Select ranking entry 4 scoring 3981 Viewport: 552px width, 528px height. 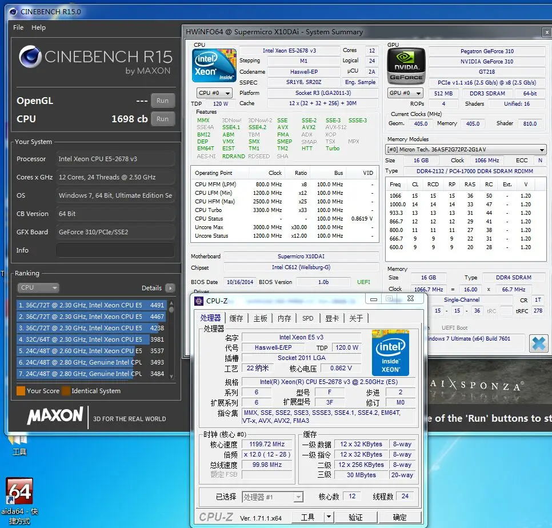(x=91, y=339)
